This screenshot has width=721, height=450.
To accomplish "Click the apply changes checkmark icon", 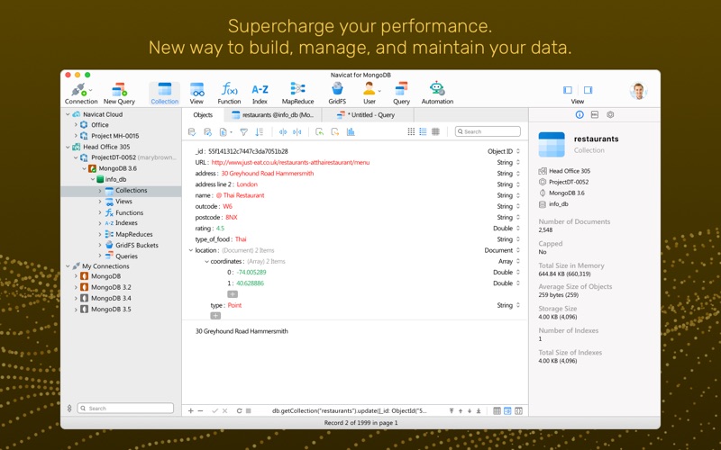I will pyautogui.click(x=214, y=410).
